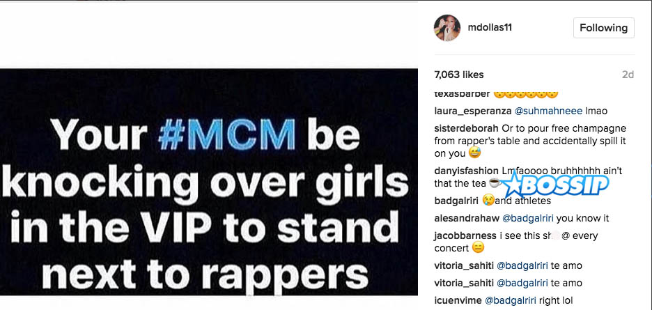The height and width of the screenshot is (310, 652).
Task: Toggle the Following button
Action: point(603,28)
